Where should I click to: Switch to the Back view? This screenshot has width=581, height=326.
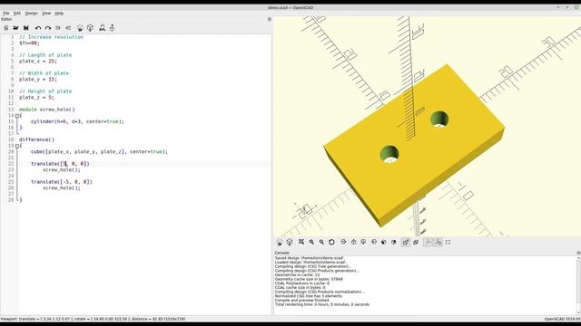point(394,242)
